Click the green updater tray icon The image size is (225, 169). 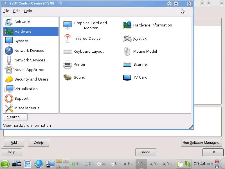pos(188,164)
